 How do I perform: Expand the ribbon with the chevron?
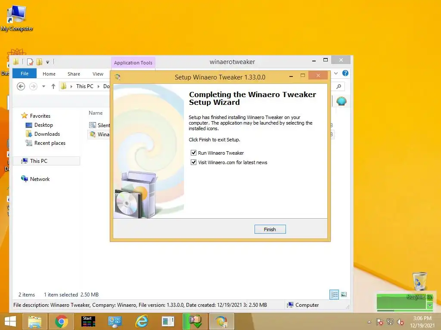point(336,73)
